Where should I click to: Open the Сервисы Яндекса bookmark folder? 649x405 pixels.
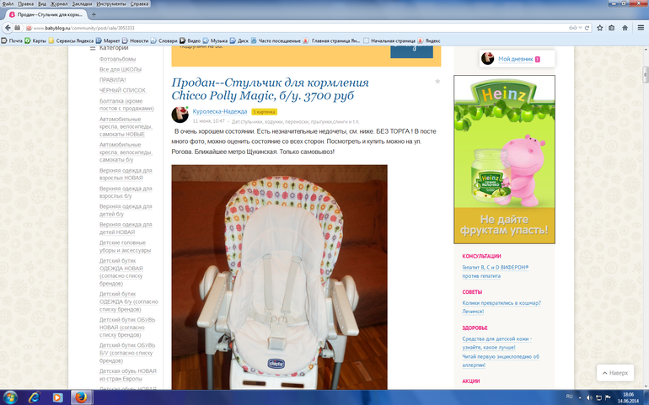(x=71, y=40)
